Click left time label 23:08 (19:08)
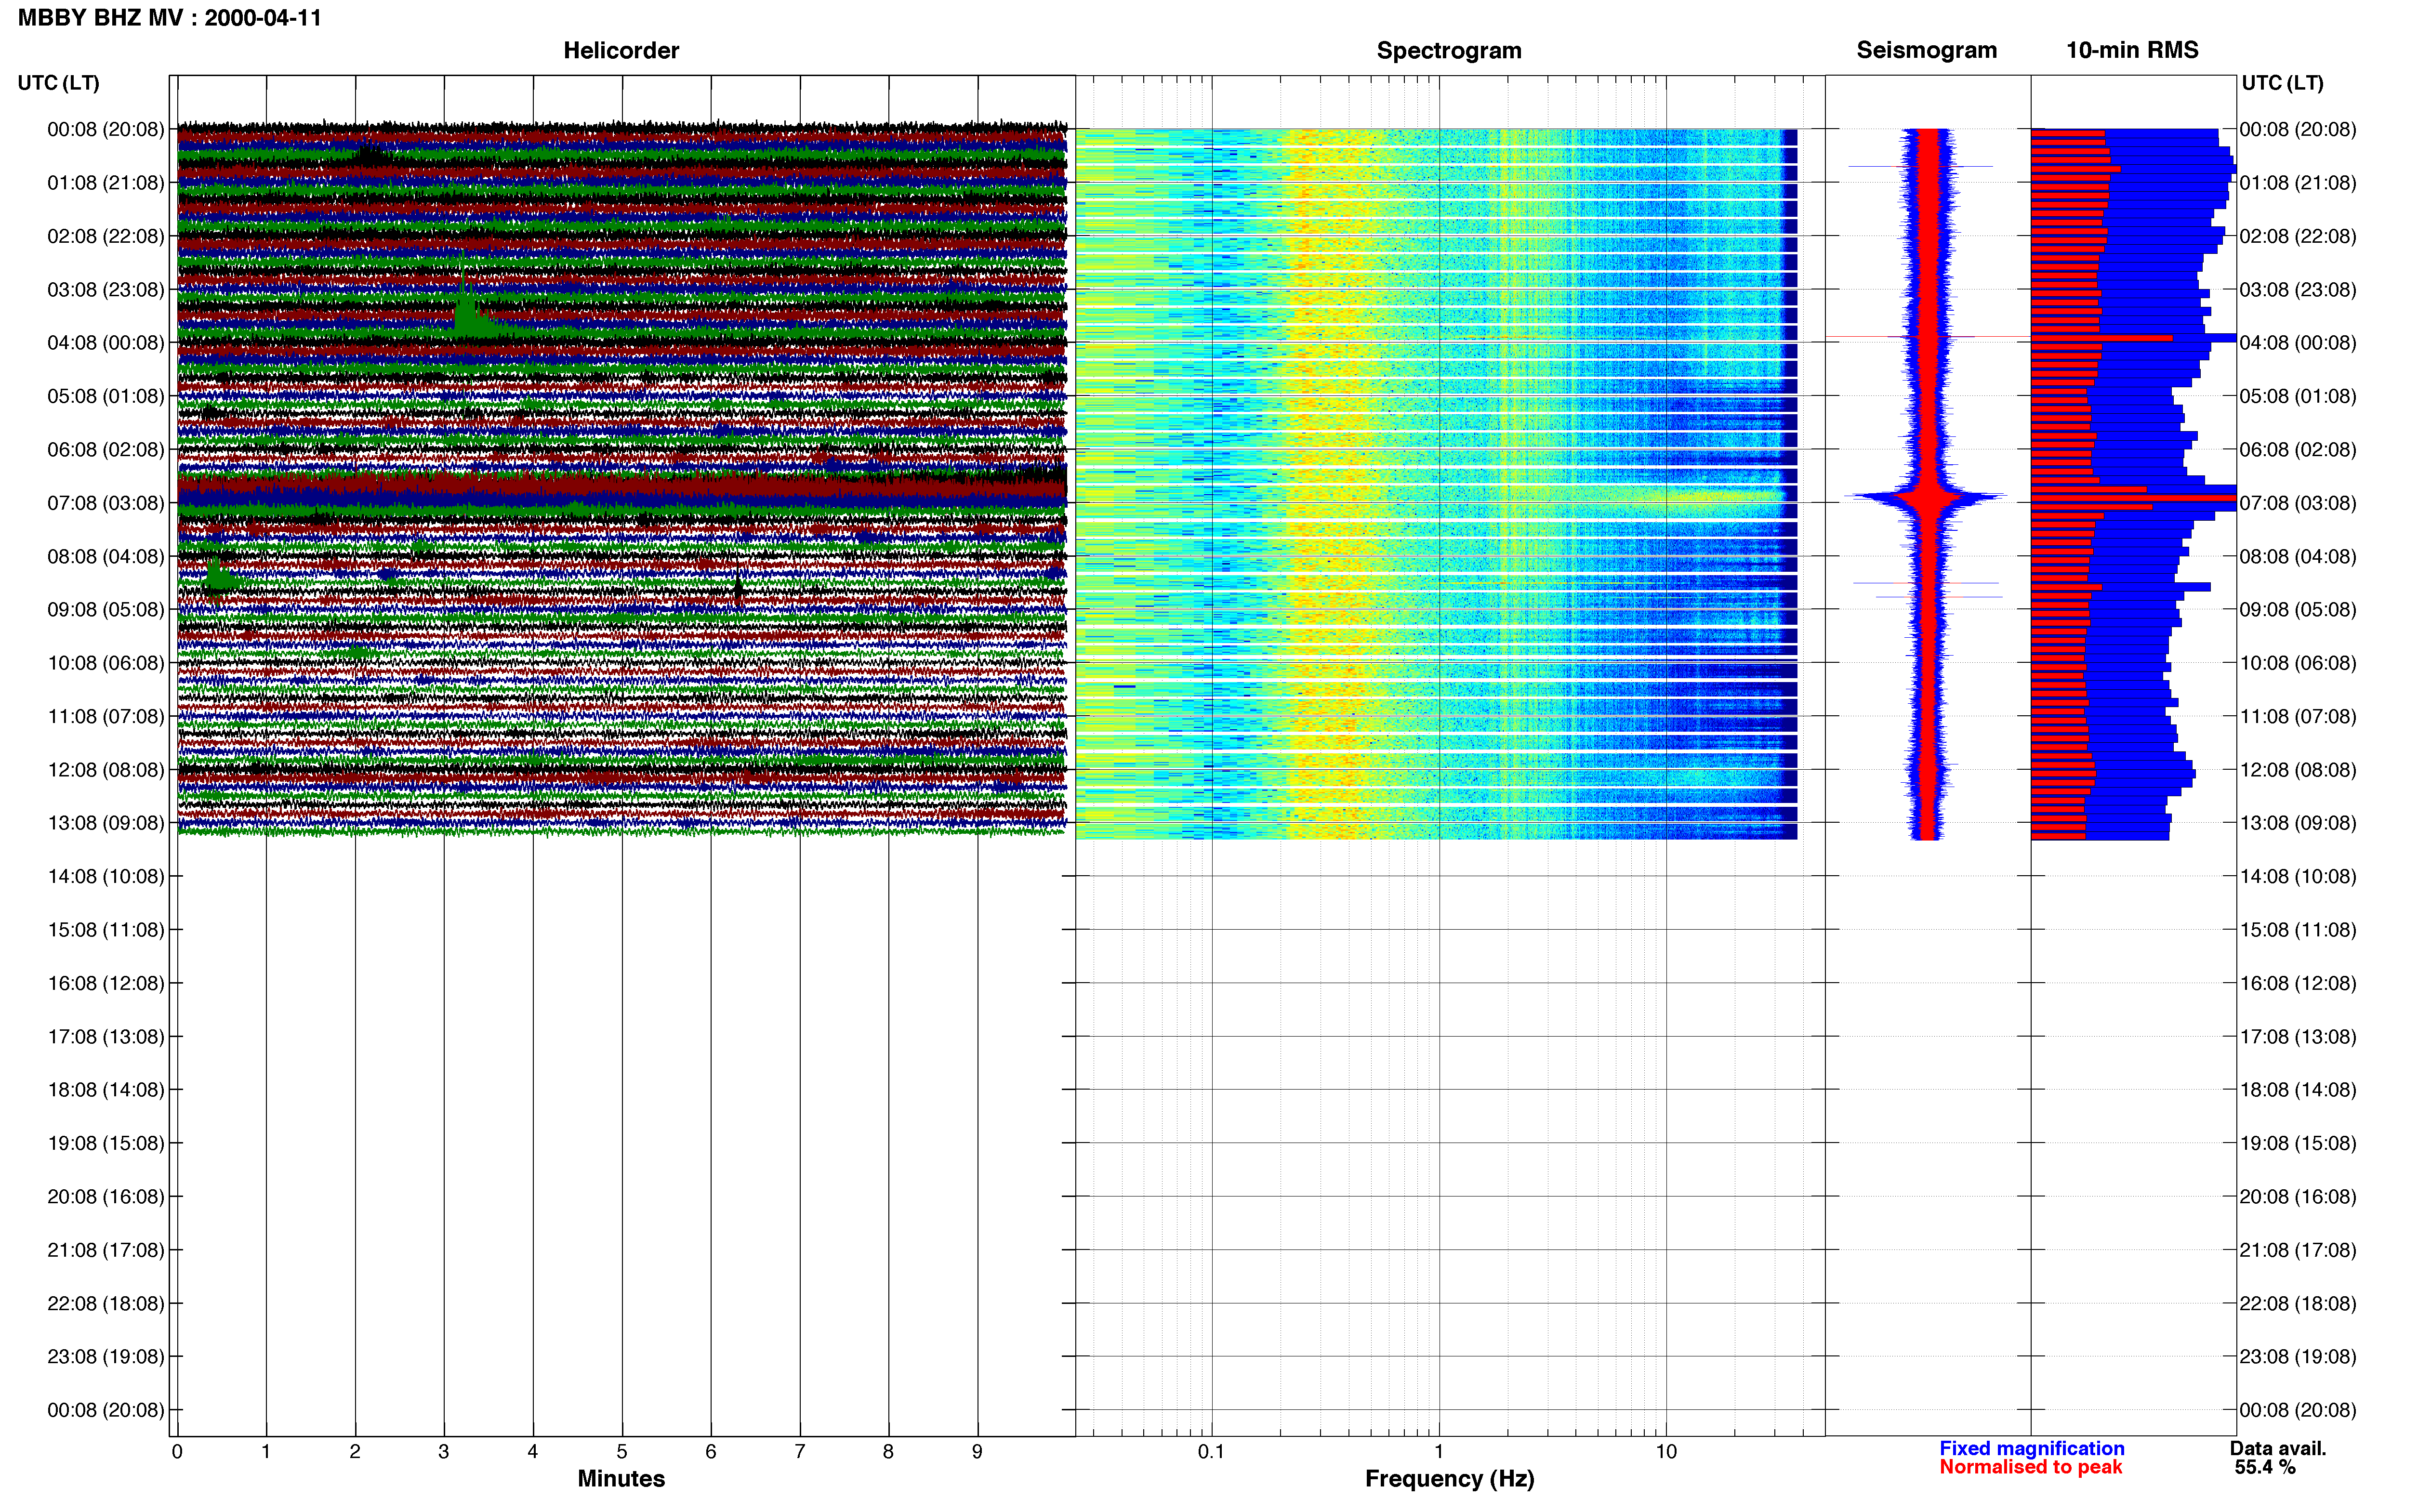 (106, 1357)
